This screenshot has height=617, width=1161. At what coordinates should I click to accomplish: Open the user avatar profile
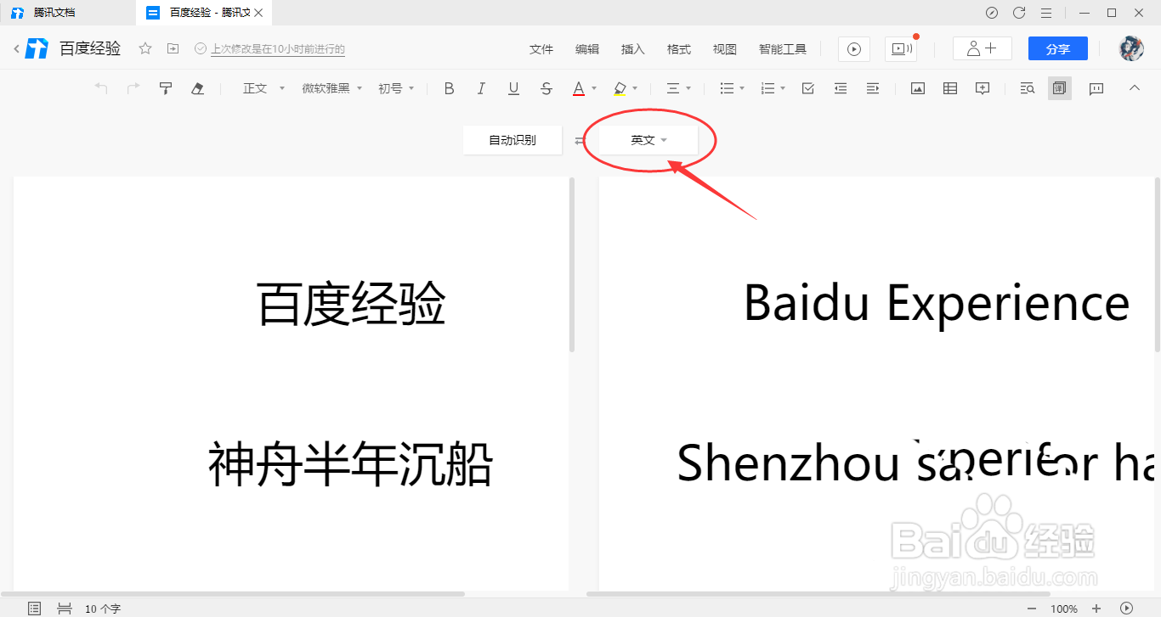pos(1131,48)
